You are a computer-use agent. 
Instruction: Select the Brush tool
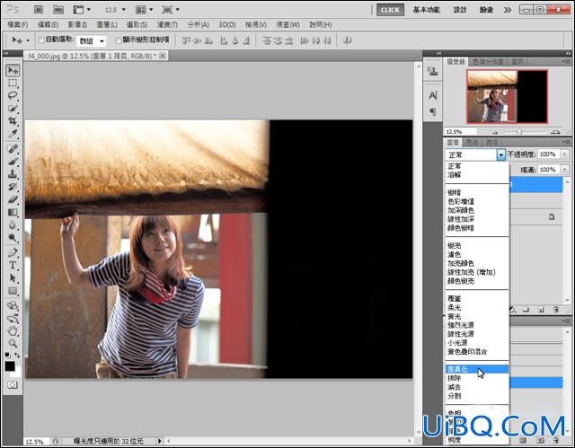point(13,162)
